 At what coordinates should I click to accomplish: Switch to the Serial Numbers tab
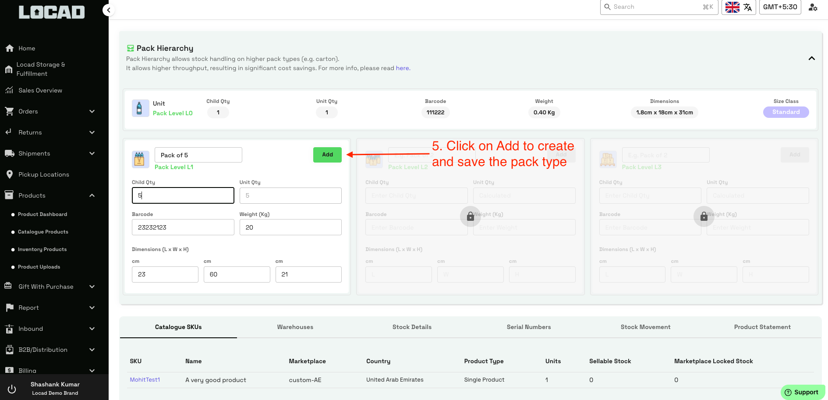pos(529,327)
